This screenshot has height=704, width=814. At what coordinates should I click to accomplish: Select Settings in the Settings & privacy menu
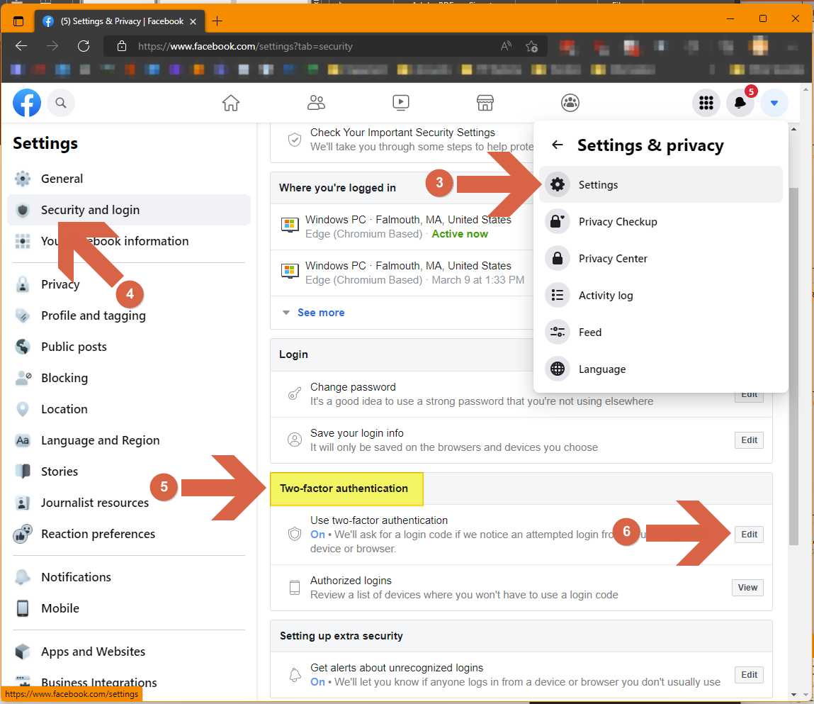[660, 184]
